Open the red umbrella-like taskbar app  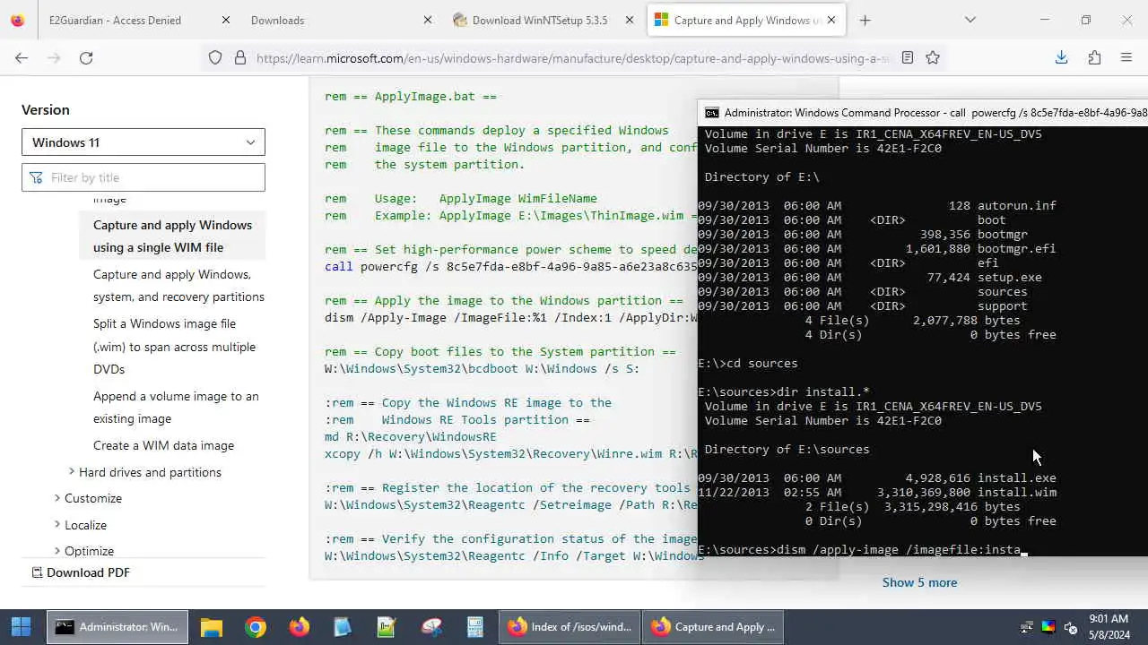tap(431, 627)
